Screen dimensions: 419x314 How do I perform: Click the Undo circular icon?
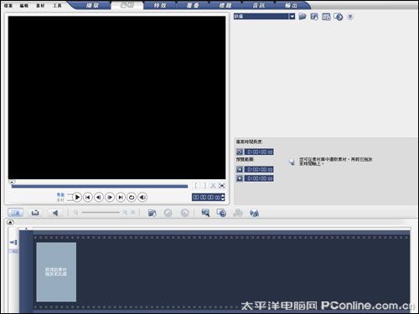click(168, 213)
